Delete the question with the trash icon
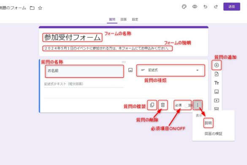Viewport: 247px width, 165px height. coord(163,105)
